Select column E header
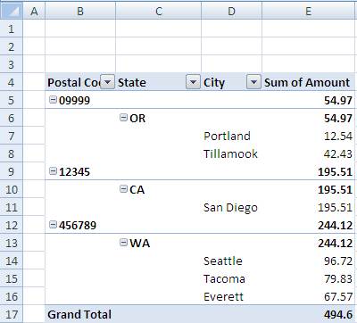 point(309,11)
